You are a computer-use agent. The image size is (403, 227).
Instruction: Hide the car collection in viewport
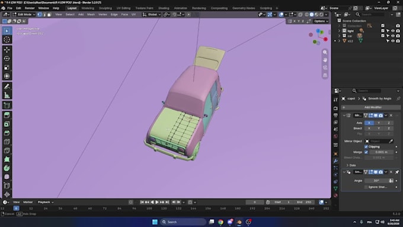pyautogui.click(x=393, y=36)
